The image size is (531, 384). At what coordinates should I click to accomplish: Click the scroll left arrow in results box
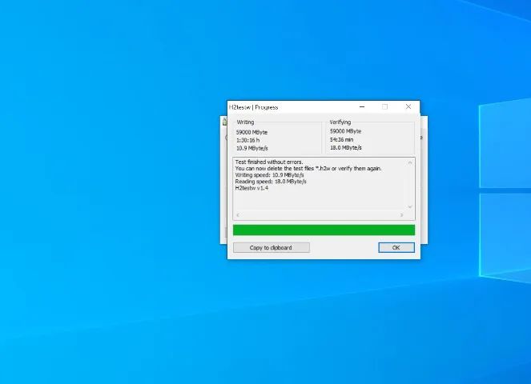(238, 215)
